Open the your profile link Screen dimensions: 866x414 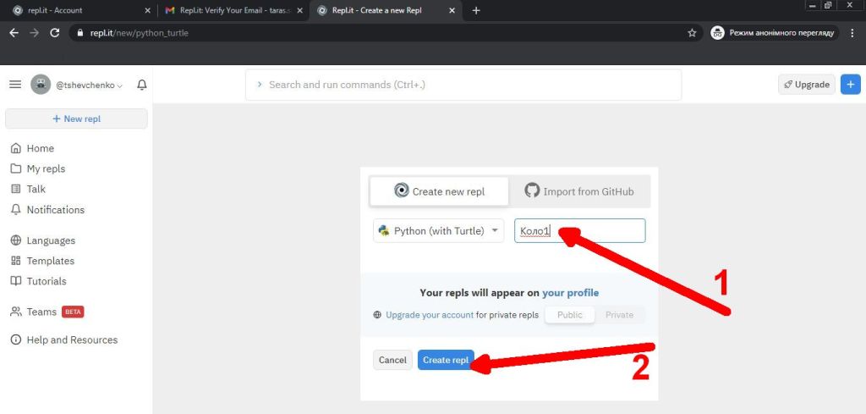point(571,292)
